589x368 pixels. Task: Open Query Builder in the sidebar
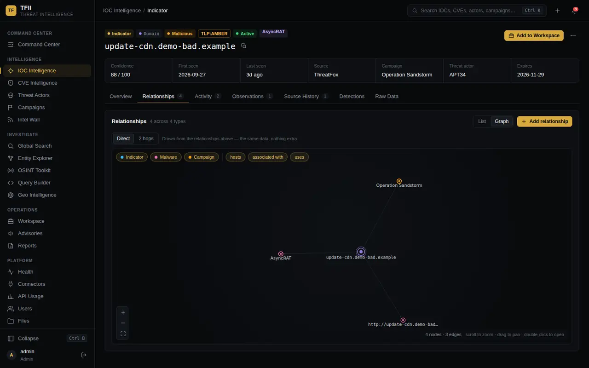point(47,183)
